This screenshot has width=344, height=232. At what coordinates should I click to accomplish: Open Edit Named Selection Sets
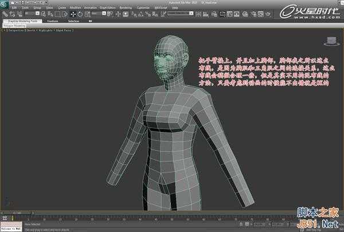coord(163,14)
